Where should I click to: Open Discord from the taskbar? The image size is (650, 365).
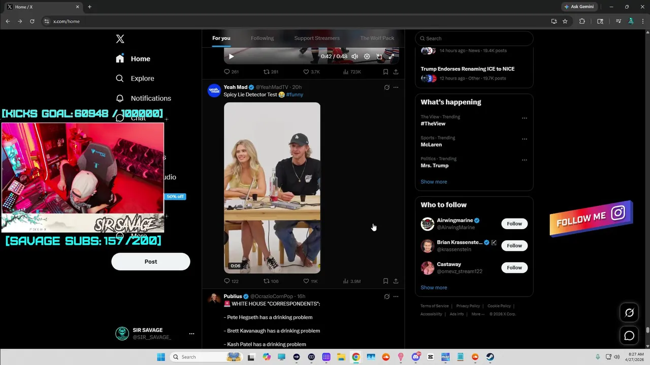click(x=416, y=357)
